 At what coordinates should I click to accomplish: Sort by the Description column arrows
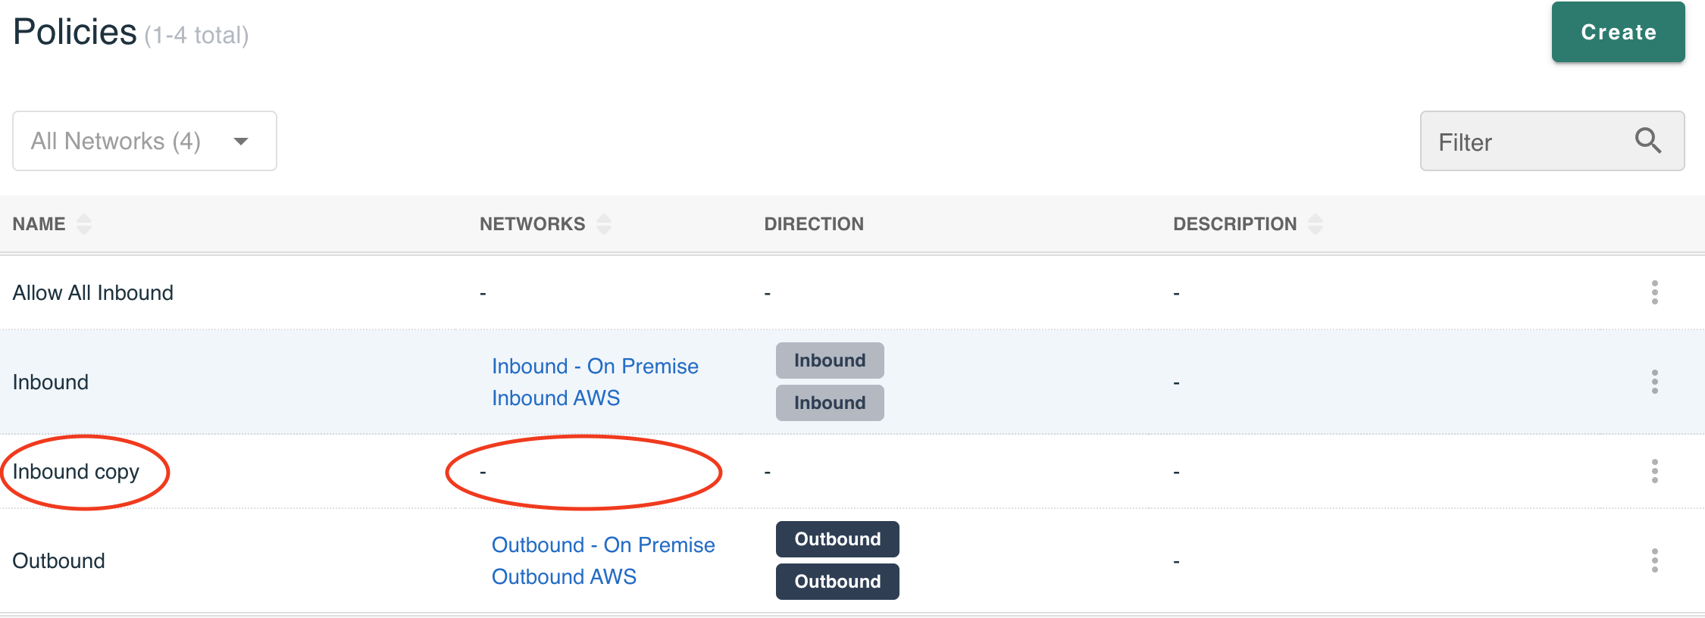click(x=1315, y=223)
